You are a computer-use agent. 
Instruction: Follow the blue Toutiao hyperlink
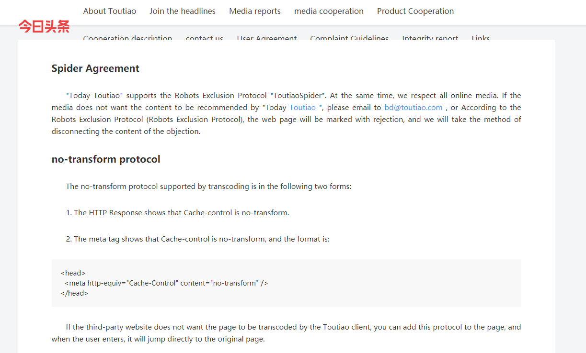tap(302, 108)
